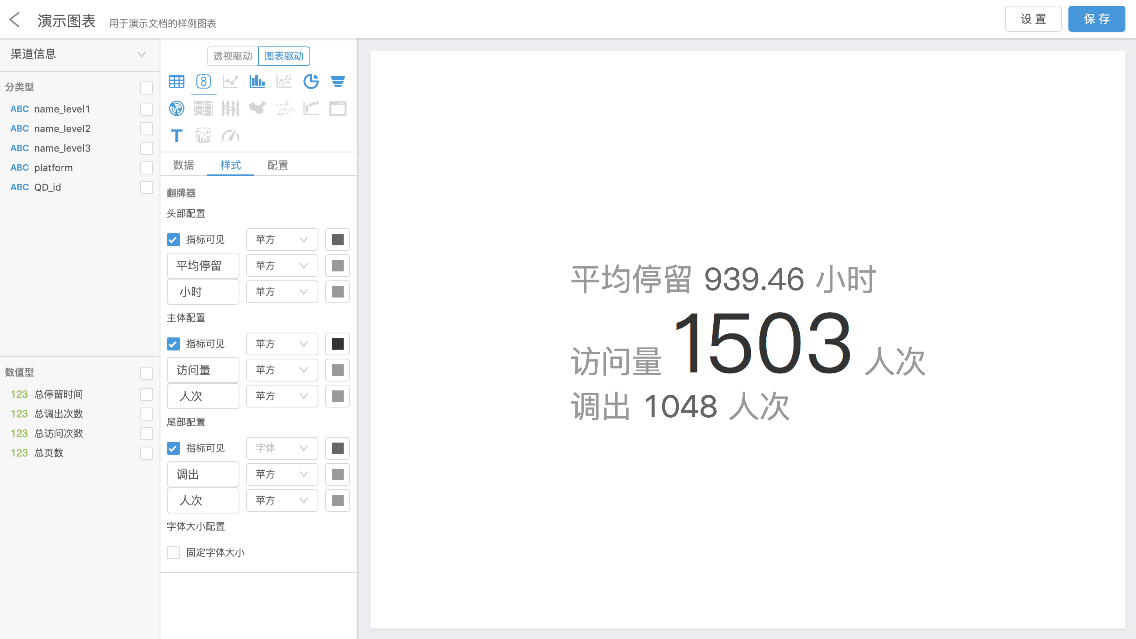Click the scatter plot chart icon
The width and height of the screenshot is (1136, 639).
coord(284,82)
